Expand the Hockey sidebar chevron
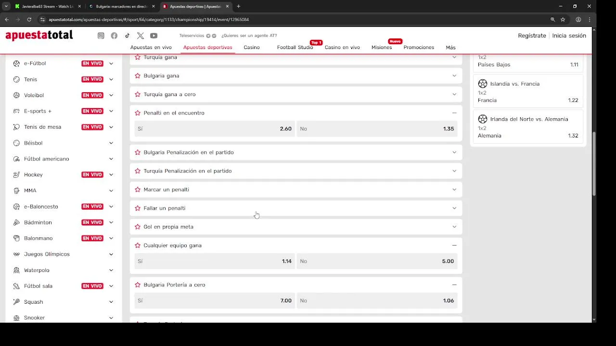This screenshot has width=616, height=346. pos(111,174)
